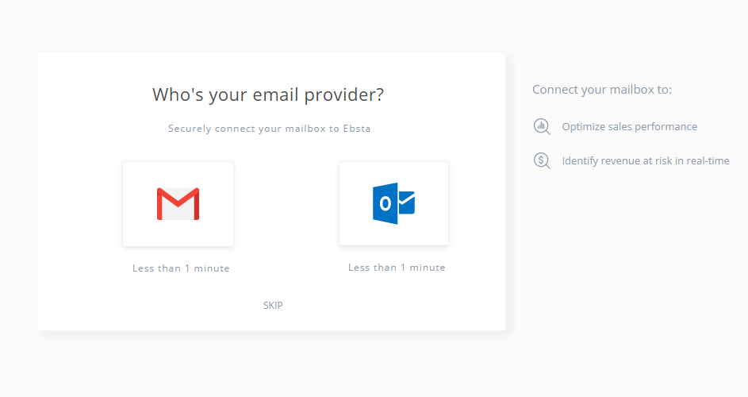Screen dimensions: 748x397
Task: Click 'Identify revenue at risk in real-time' text
Action: (x=646, y=160)
